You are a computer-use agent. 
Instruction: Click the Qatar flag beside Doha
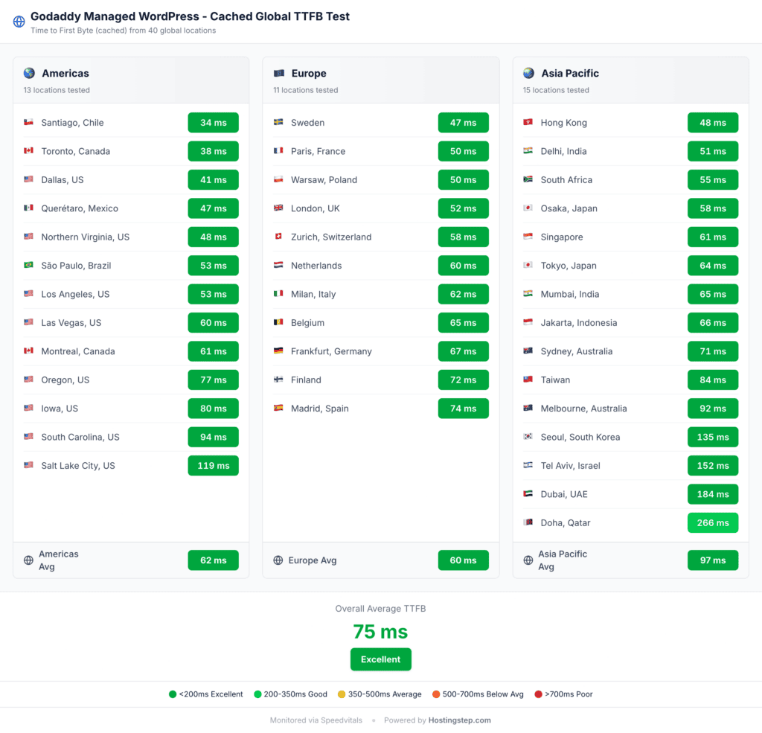(528, 522)
